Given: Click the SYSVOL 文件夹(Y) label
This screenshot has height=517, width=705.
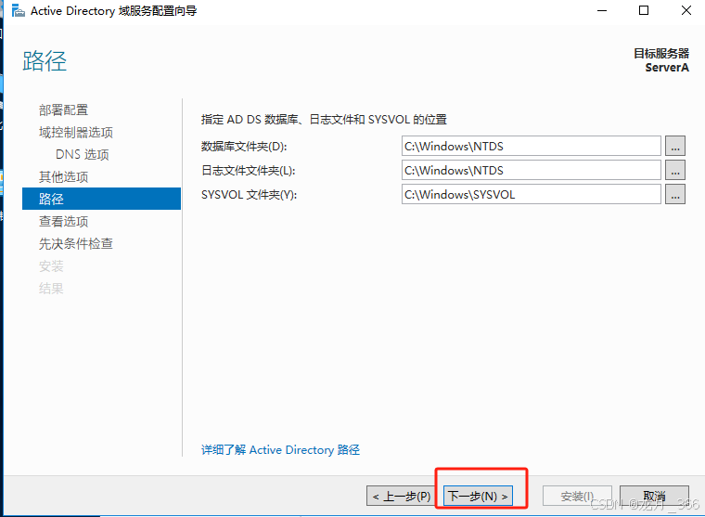Looking at the screenshot, I should click(250, 195).
